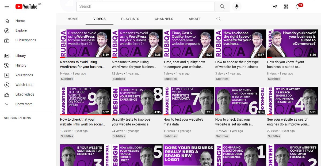Open 'links work on social media' thumbnail number 9

tap(85, 101)
